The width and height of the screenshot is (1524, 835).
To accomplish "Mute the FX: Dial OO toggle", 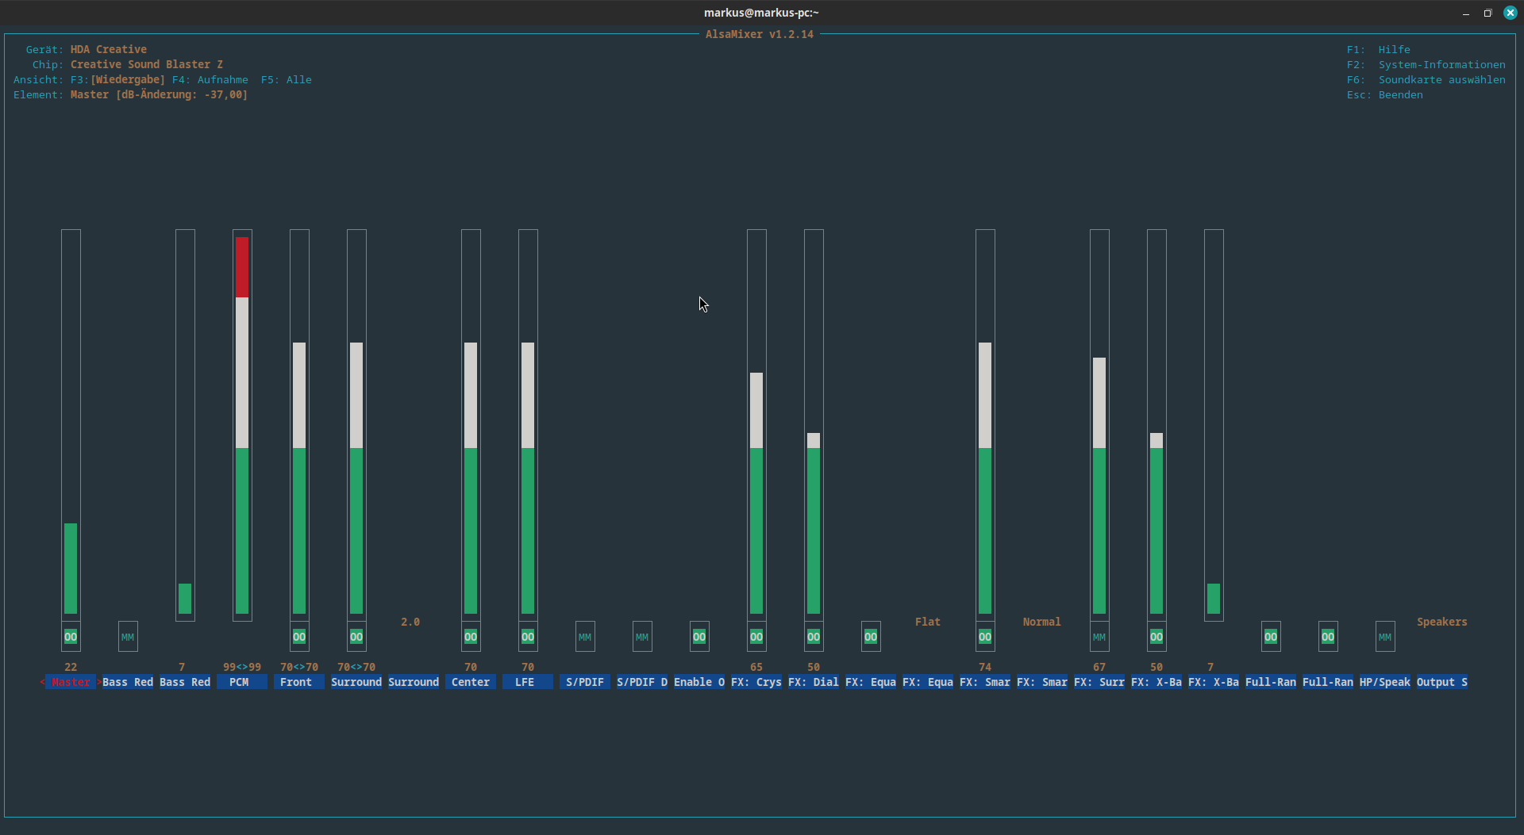I will pyautogui.click(x=814, y=637).
